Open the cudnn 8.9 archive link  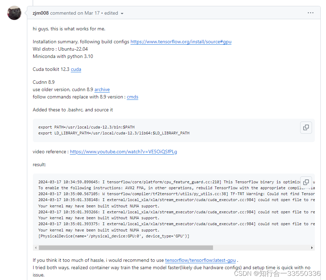[102, 89]
